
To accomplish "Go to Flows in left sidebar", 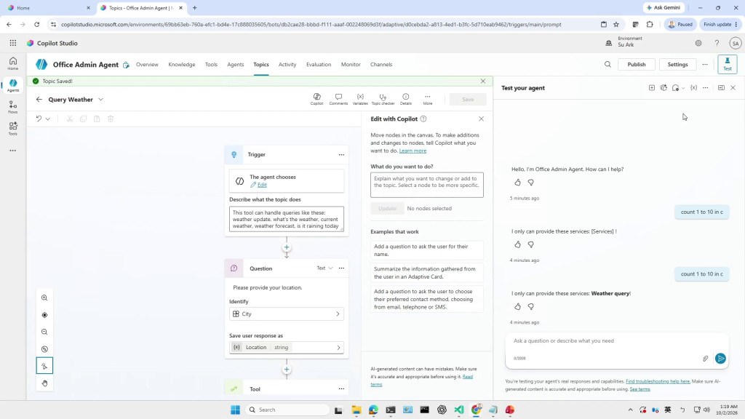I will point(13,107).
